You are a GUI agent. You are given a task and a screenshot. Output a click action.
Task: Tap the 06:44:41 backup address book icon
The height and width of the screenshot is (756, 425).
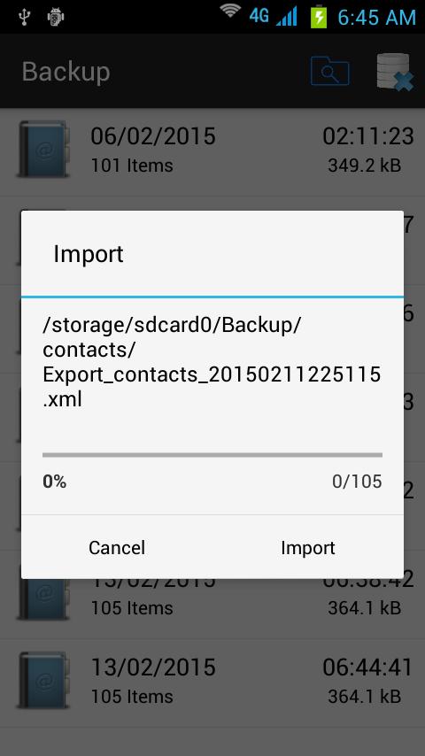pos(43,680)
